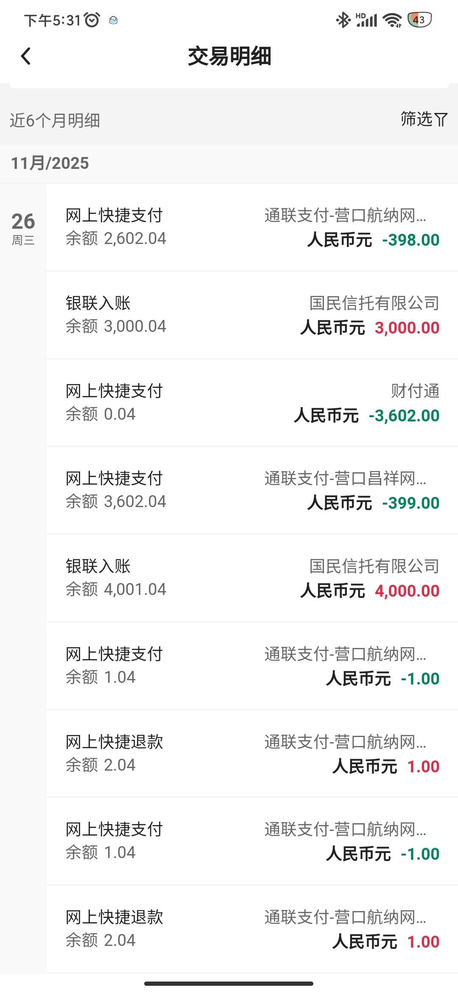This screenshot has width=458, height=993.
Task: View the -399.00 营口昌祥 payment details
Action: pos(252,491)
